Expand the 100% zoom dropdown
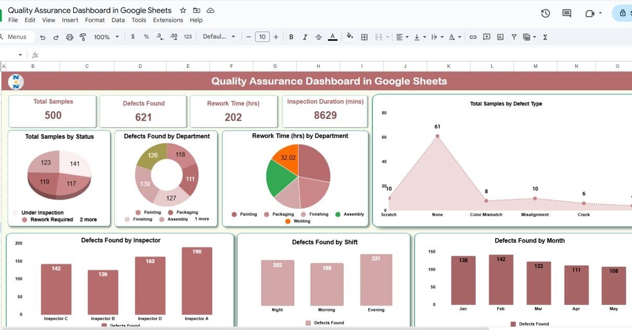 click(106, 37)
